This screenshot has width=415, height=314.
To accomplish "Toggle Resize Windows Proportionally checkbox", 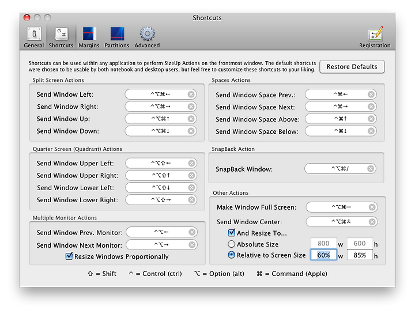I will [x=69, y=256].
